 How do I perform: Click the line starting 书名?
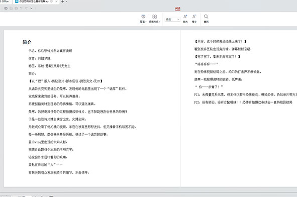[50, 51]
